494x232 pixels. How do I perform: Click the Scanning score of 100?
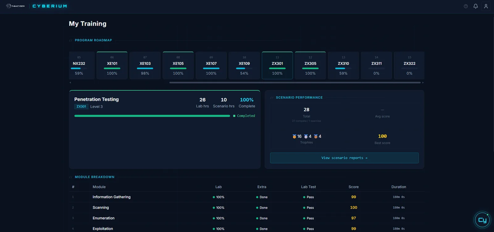click(x=354, y=208)
